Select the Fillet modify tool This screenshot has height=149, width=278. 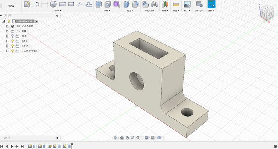coord(135,4)
